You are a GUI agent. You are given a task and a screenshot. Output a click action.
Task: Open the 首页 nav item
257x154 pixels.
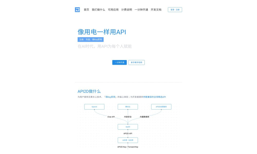(x=86, y=10)
